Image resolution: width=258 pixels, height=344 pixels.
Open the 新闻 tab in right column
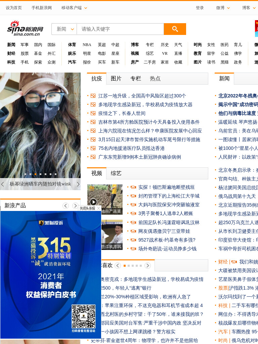pyautogui.click(x=224, y=79)
